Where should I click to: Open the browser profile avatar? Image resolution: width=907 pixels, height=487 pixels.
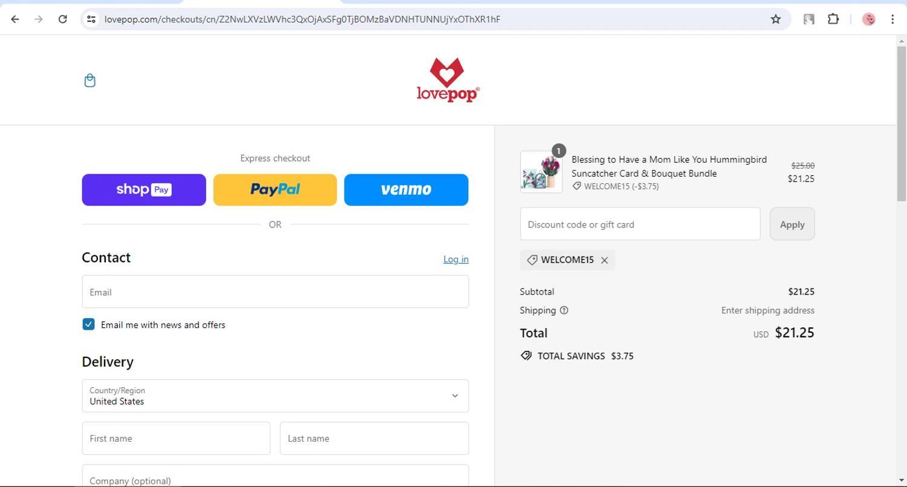click(869, 19)
